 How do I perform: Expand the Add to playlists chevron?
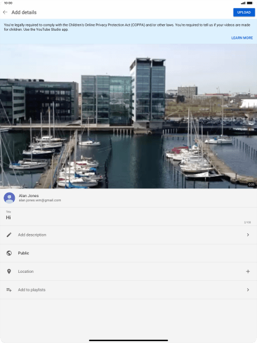coord(248,290)
